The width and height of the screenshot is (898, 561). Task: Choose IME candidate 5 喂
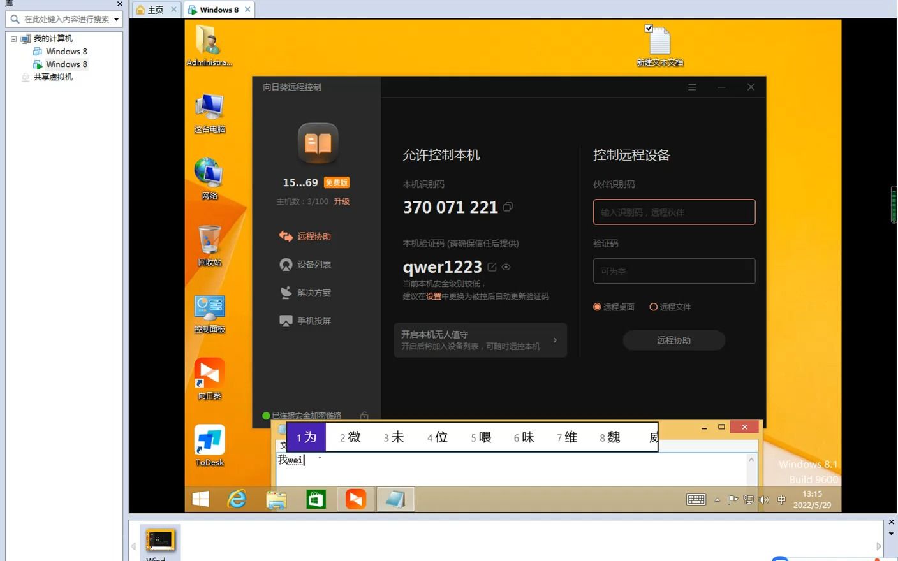click(481, 437)
